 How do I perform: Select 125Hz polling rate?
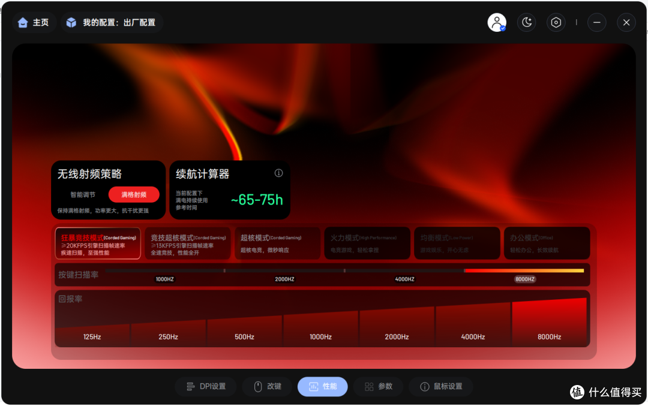(x=92, y=335)
